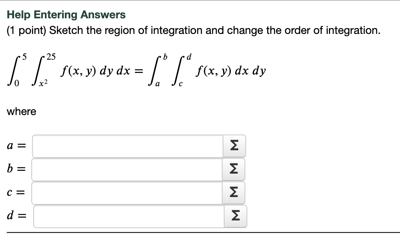Select the d = label

click(x=16, y=216)
